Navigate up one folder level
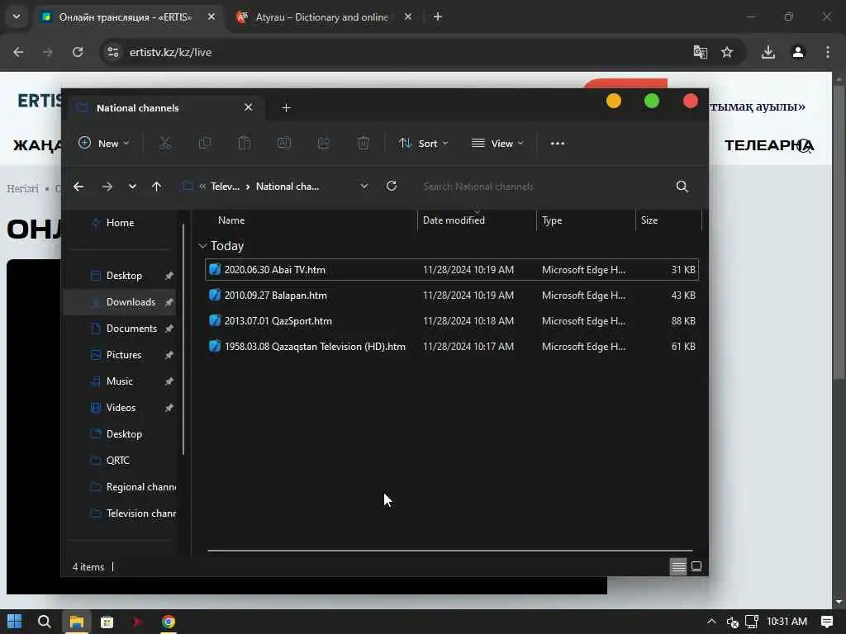 (x=156, y=187)
